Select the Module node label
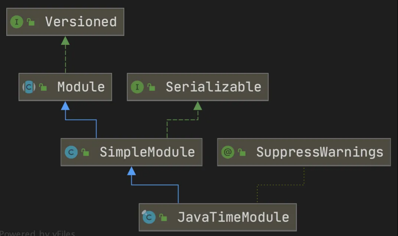Image resolution: width=398 pixels, height=236 pixels. tap(81, 87)
